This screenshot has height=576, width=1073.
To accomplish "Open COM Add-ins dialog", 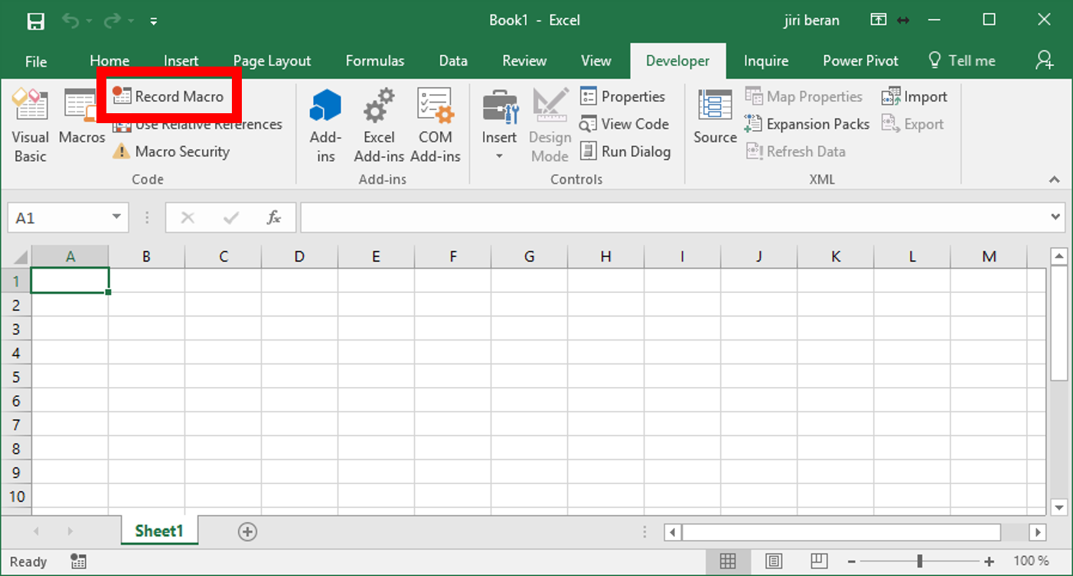I will [x=435, y=125].
